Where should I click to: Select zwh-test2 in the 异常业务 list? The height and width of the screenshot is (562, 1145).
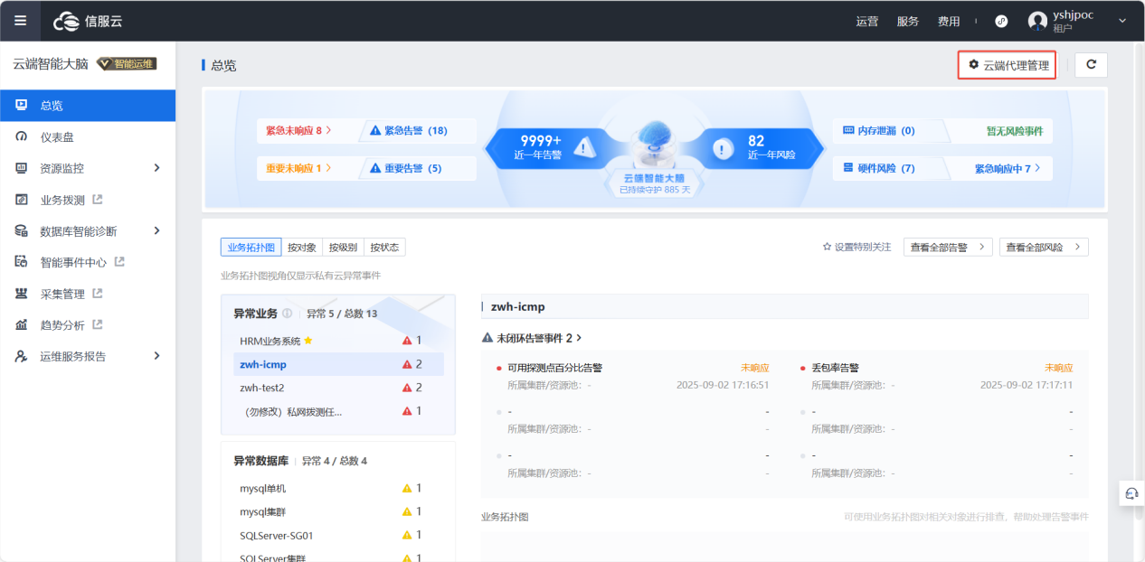(262, 388)
